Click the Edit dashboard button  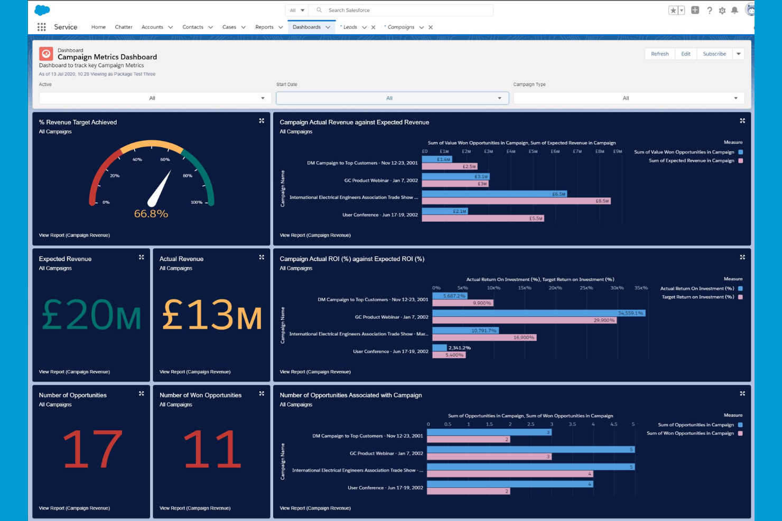pos(686,54)
